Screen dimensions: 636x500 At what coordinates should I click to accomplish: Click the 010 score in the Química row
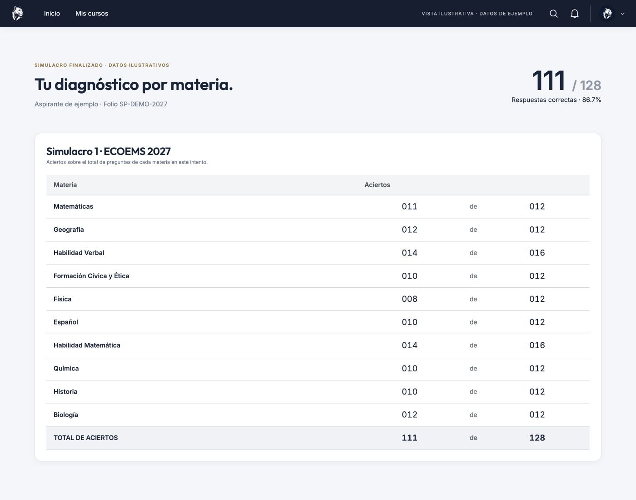409,369
